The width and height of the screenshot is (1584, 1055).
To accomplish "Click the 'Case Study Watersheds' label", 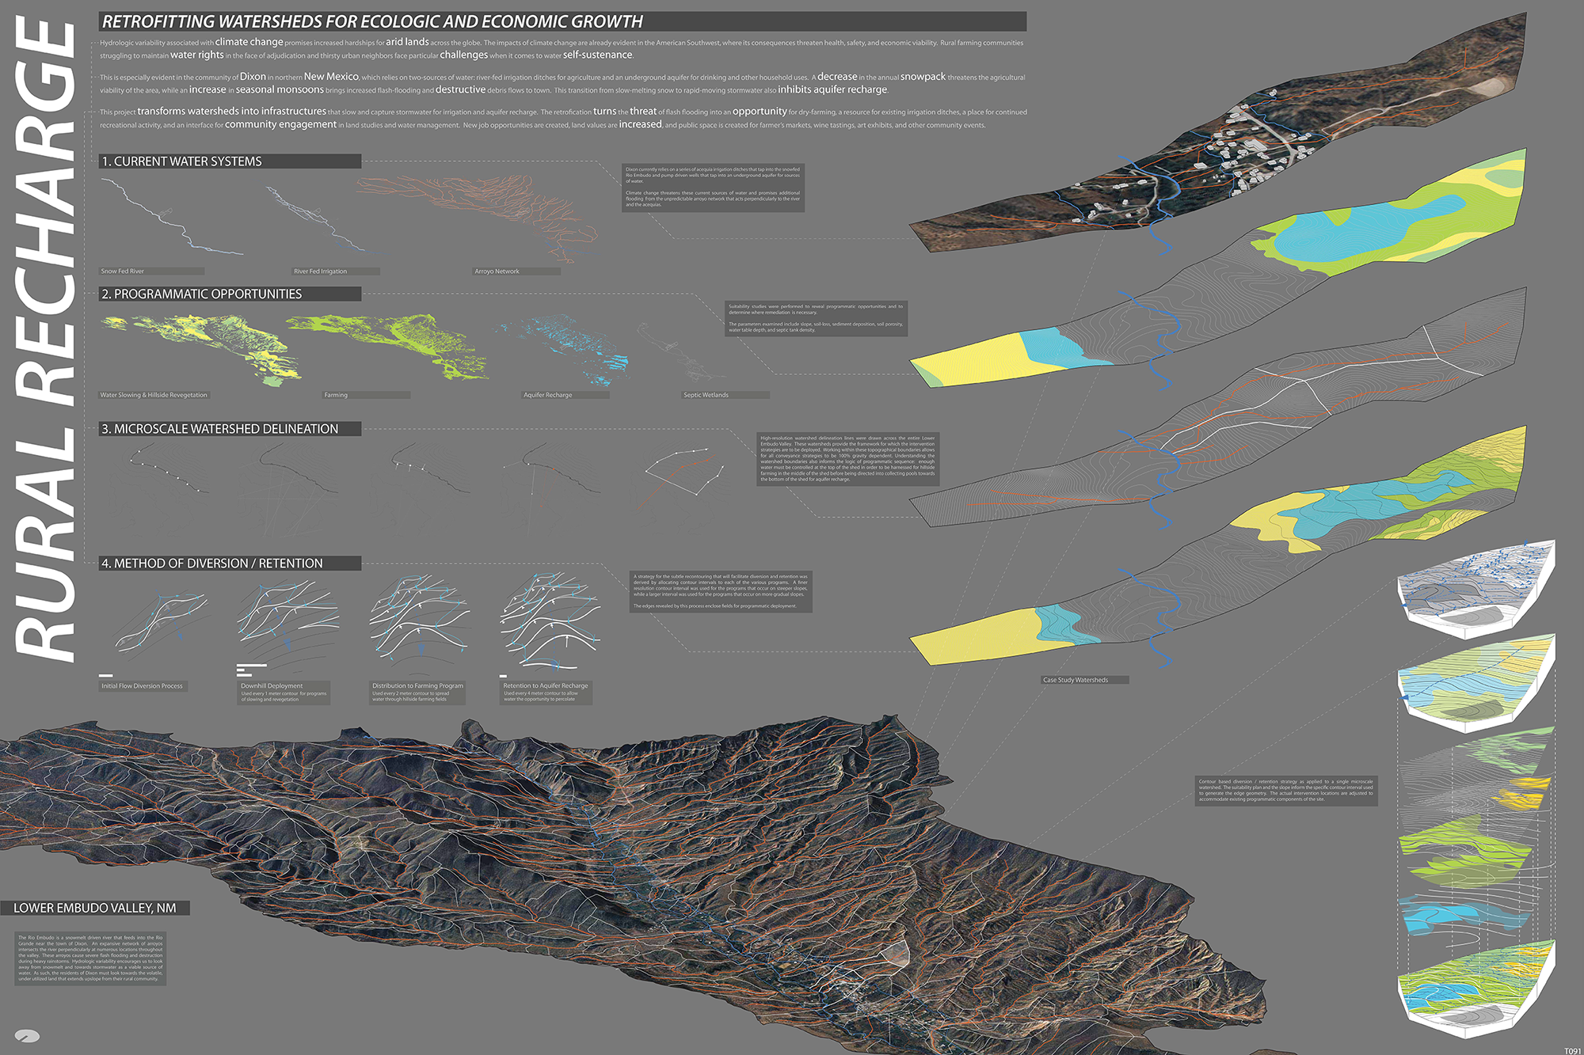I will pos(1075,680).
